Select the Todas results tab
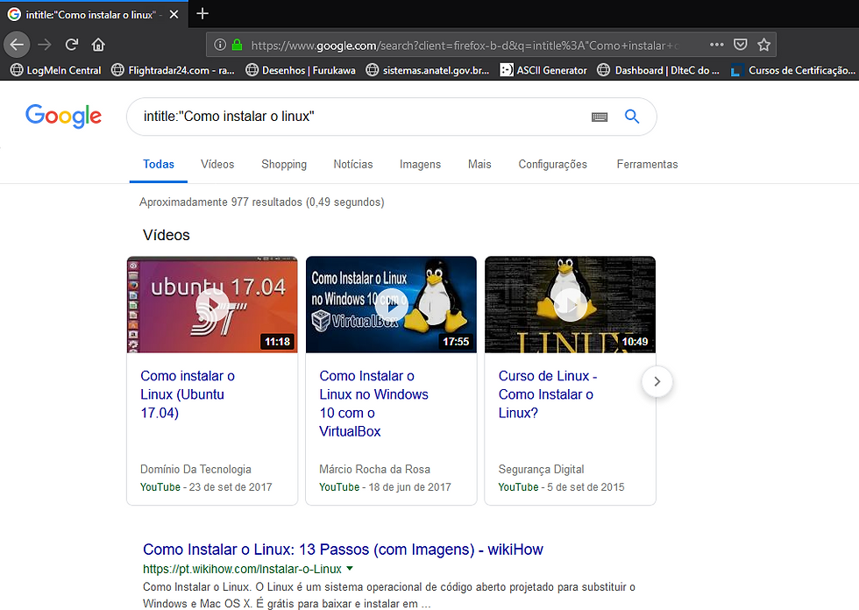Viewport: 859px width, 610px height. pyautogui.click(x=159, y=164)
